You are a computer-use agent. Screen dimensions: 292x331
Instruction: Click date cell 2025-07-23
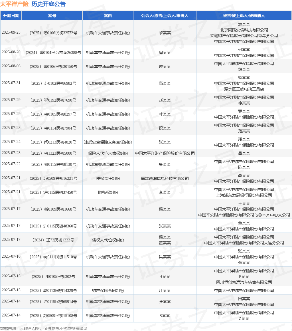tap(11, 153)
